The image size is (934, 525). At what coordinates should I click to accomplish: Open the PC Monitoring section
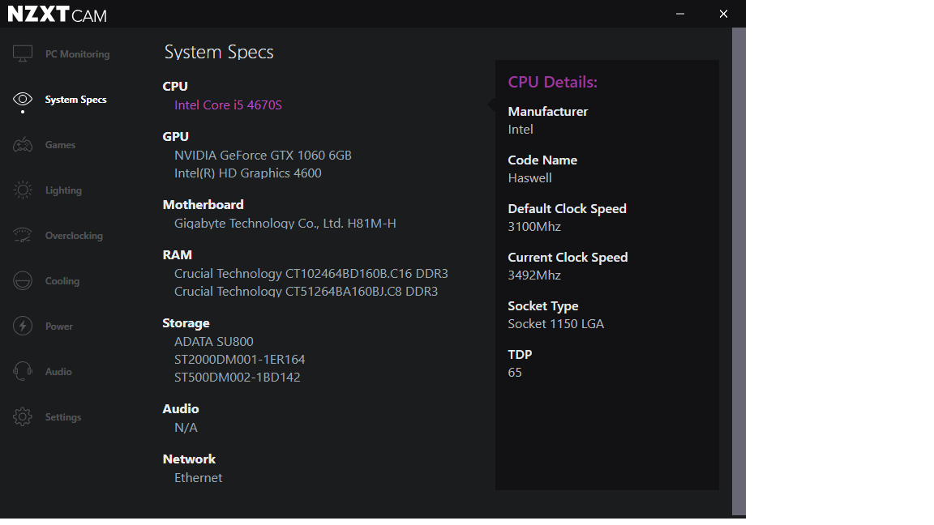[x=78, y=54]
